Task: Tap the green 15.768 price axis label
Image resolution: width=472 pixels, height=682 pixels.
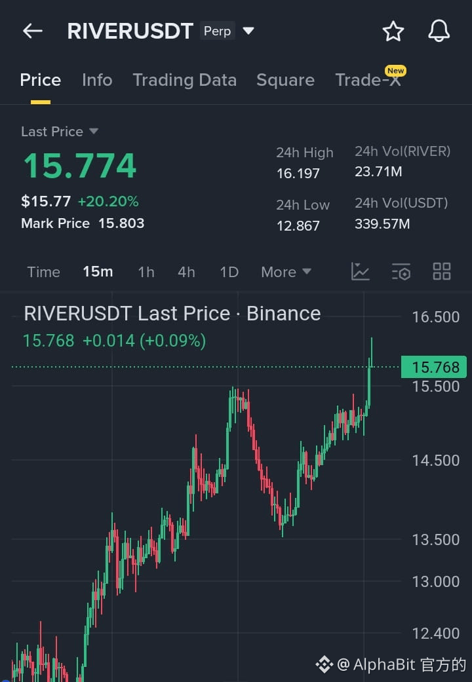Action: tap(434, 367)
